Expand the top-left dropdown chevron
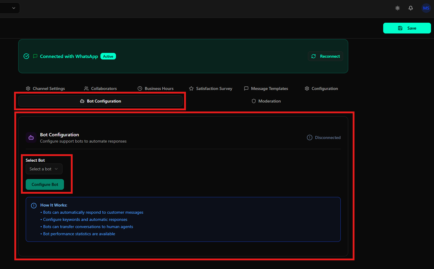 (14, 8)
